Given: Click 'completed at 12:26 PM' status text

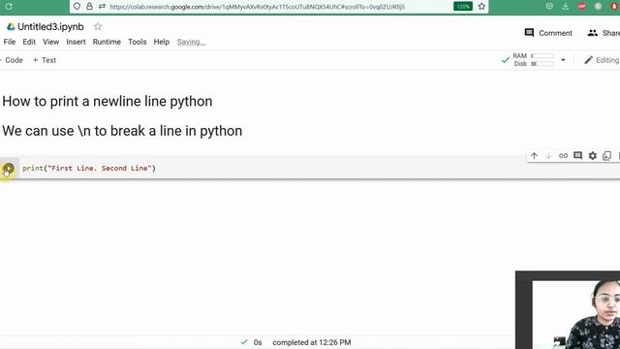Looking at the screenshot, I should [x=312, y=342].
